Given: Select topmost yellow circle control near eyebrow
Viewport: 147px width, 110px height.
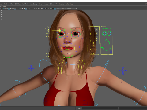Looking at the screenshot, I should pyautogui.click(x=47, y=28).
